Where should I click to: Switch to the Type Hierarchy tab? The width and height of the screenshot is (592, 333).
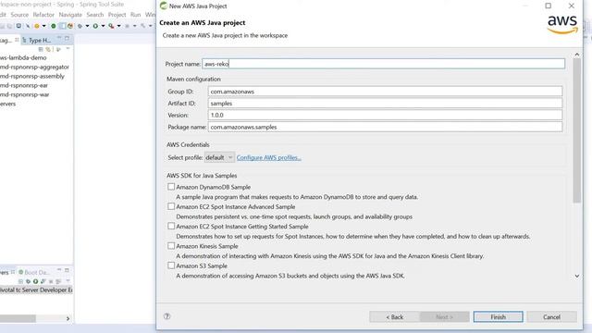[x=37, y=40]
